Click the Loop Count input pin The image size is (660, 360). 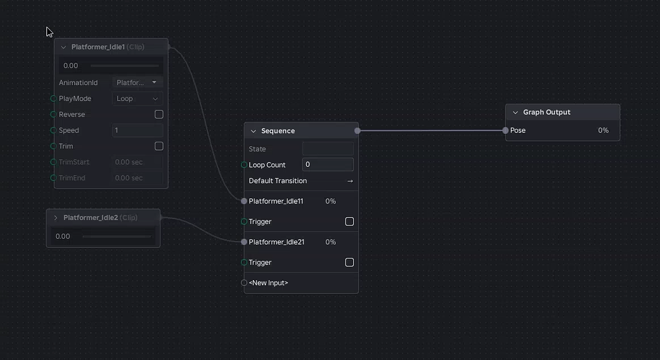coord(244,165)
